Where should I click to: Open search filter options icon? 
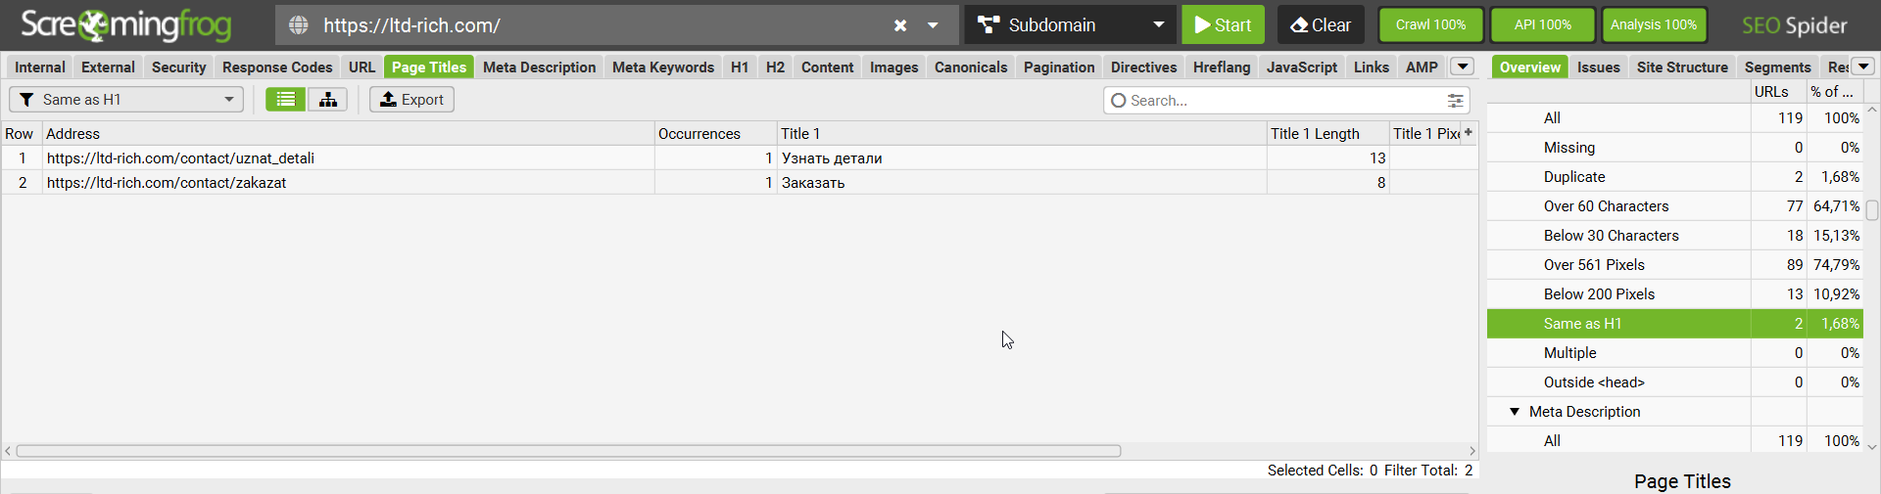(1455, 101)
